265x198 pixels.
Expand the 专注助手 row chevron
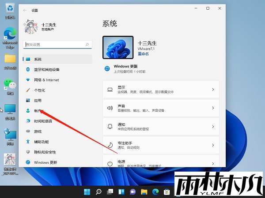213,145
